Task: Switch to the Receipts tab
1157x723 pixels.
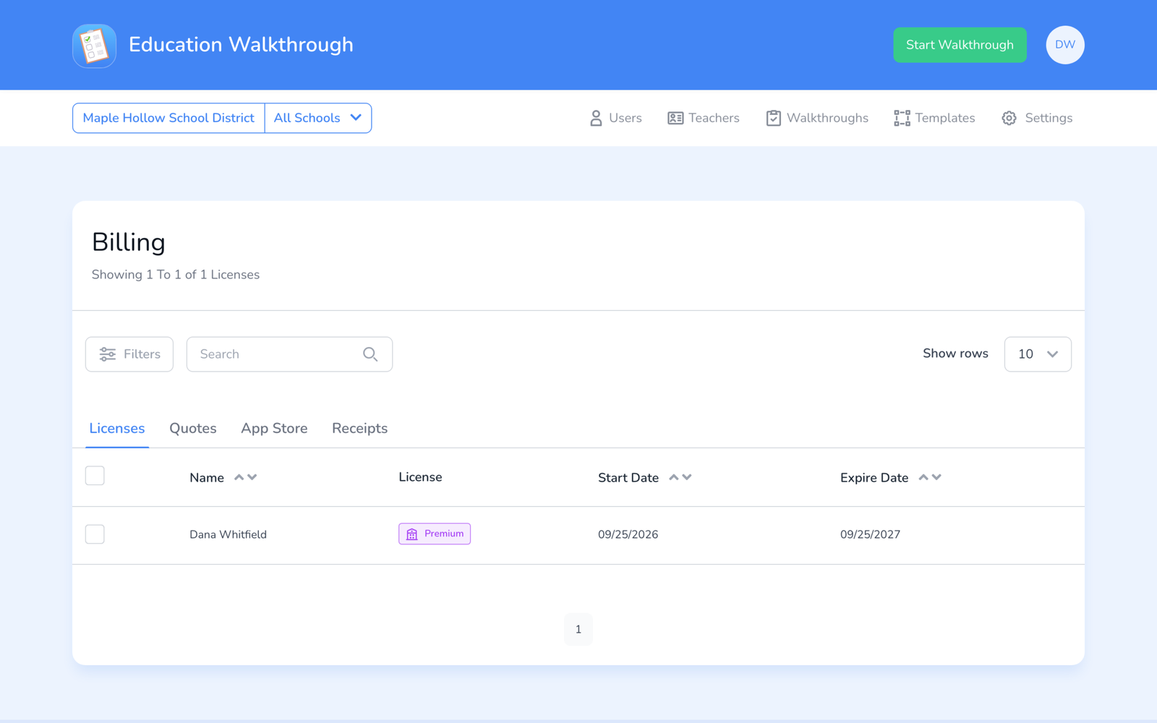Action: coord(359,428)
